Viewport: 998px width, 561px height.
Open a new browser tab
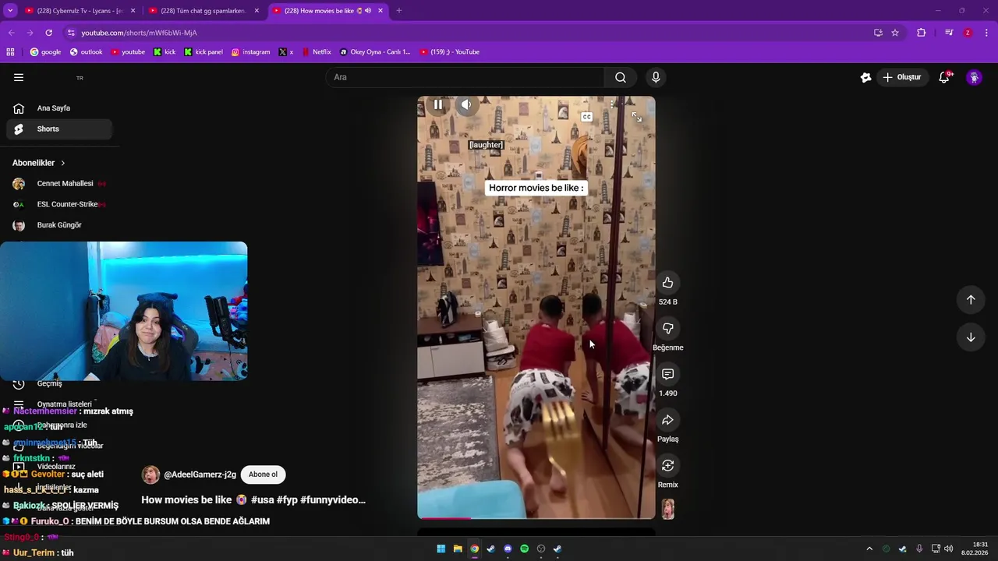[398, 11]
